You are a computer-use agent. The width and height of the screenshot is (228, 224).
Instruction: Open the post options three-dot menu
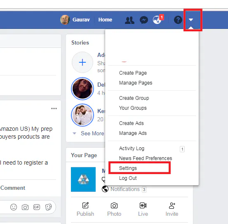[x=54, y=108]
